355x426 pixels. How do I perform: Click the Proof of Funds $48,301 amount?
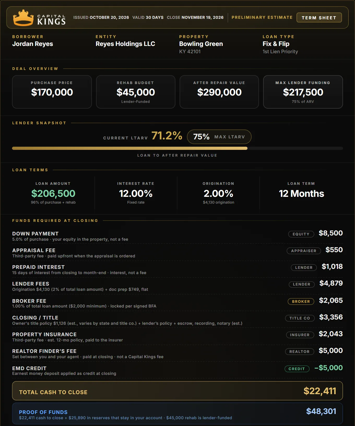click(x=321, y=411)
